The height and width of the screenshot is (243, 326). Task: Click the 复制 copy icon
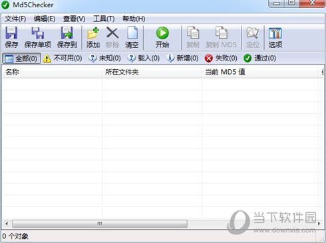pos(193,33)
